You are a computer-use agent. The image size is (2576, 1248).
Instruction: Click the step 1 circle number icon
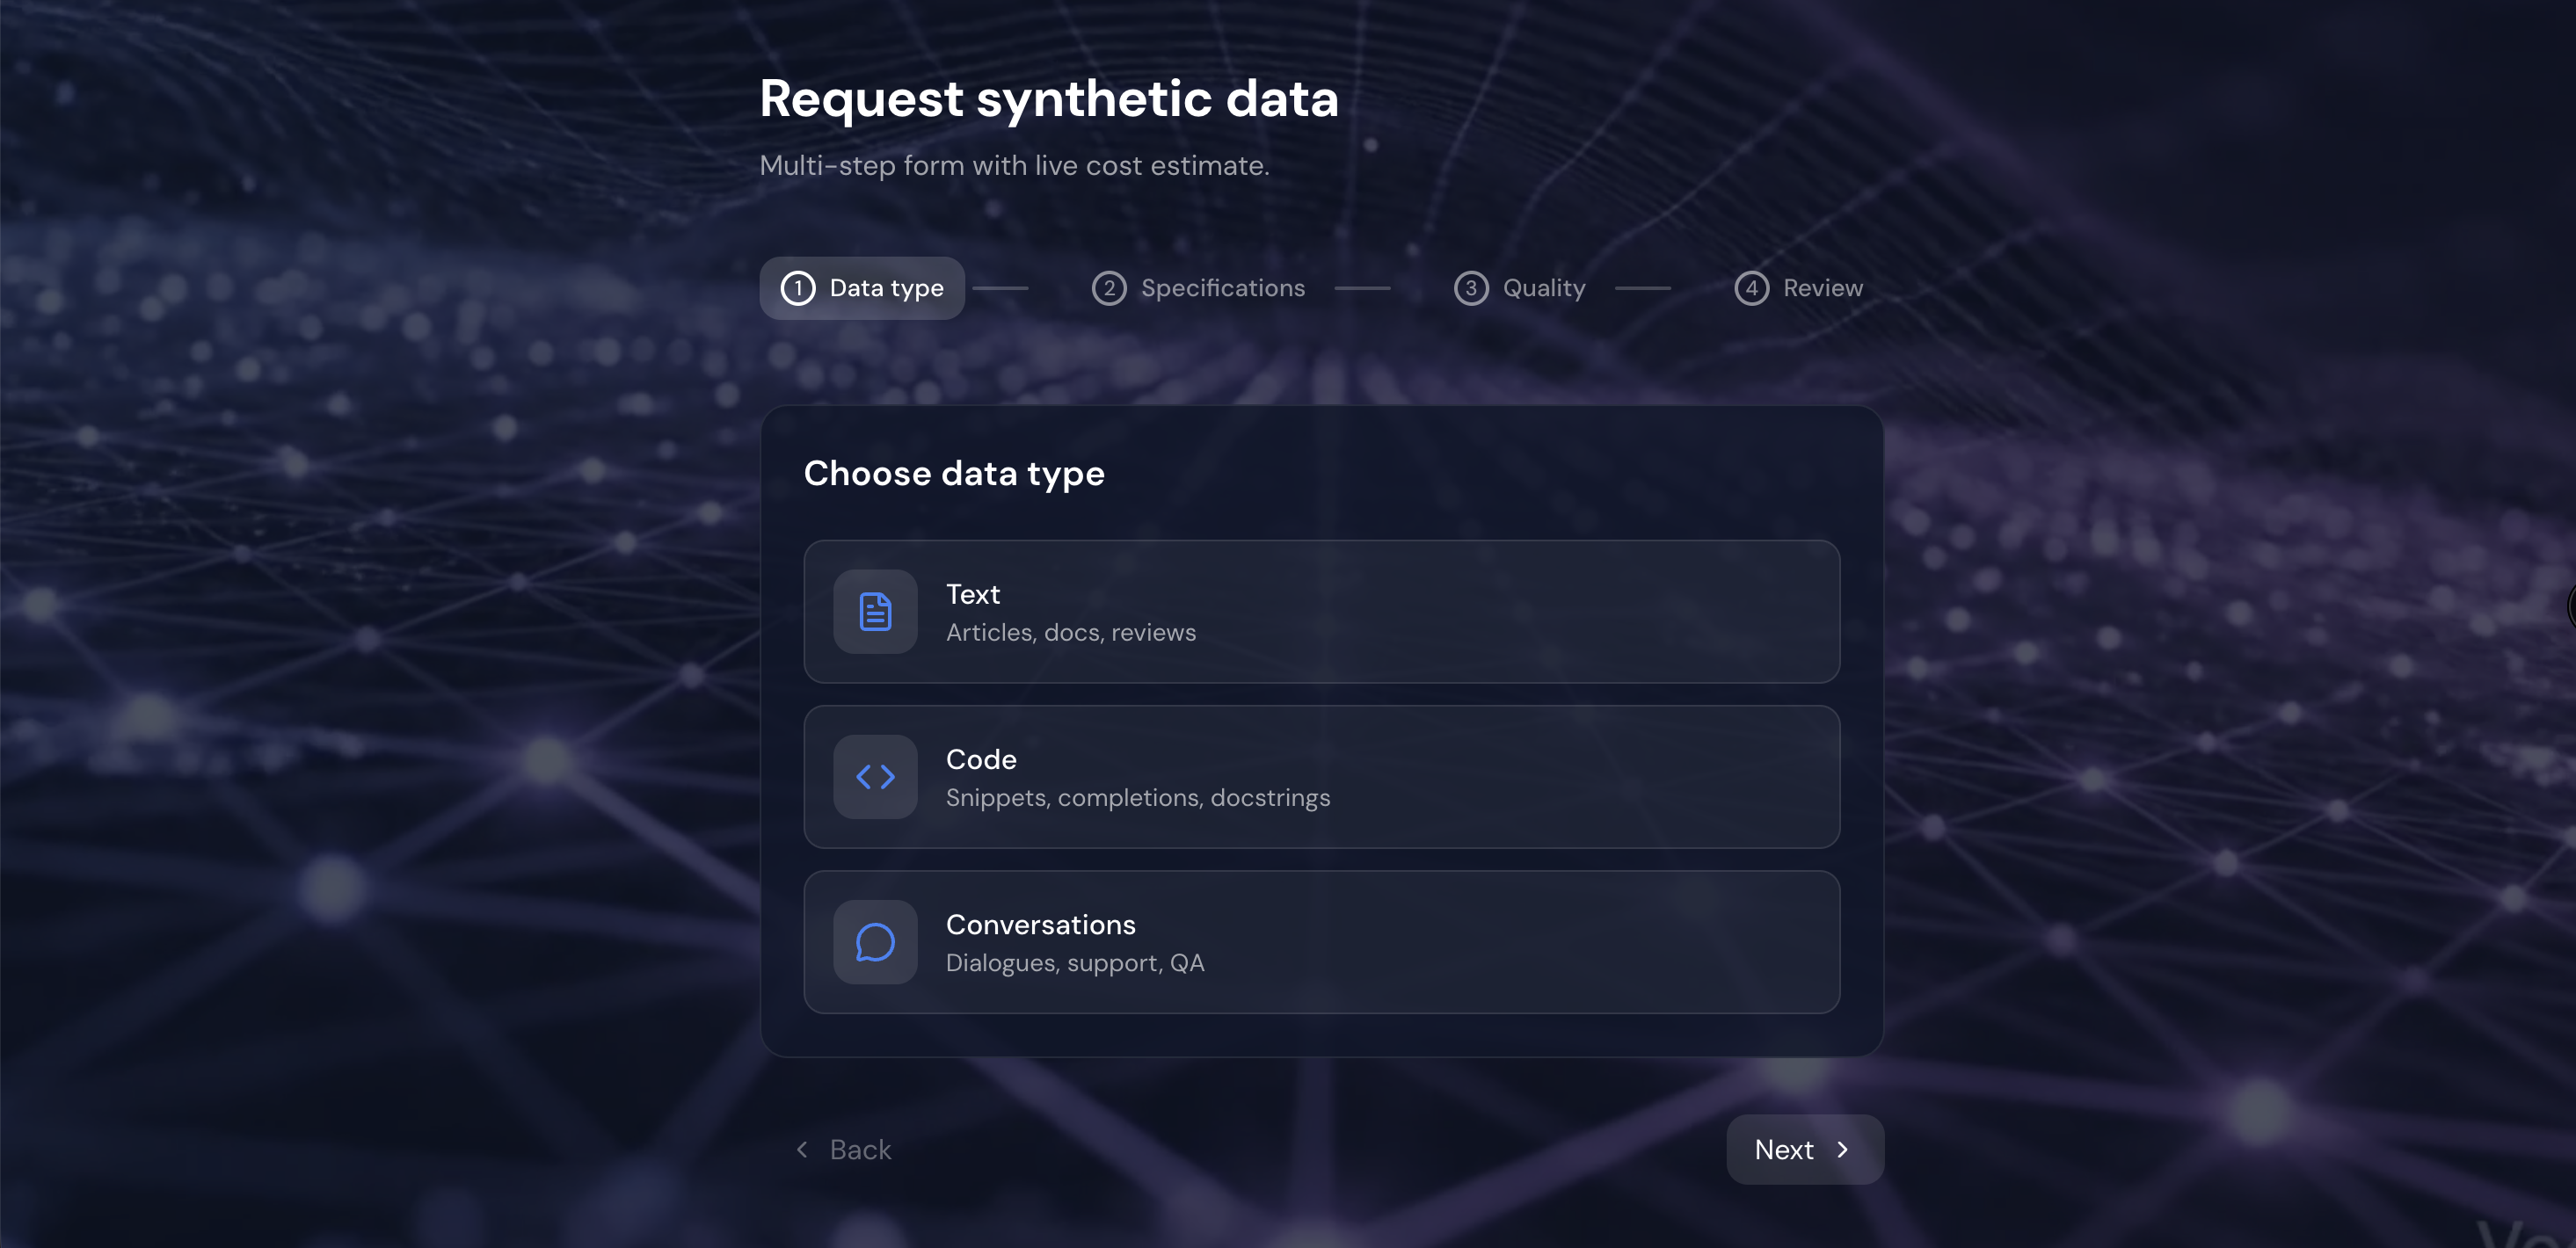797,288
